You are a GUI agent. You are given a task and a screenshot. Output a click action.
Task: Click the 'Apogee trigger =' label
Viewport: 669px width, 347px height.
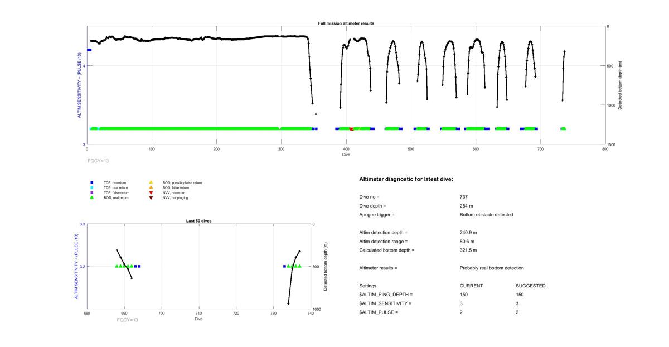pos(377,215)
